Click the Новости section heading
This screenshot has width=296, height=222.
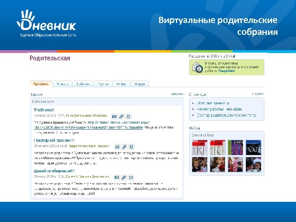37,94
